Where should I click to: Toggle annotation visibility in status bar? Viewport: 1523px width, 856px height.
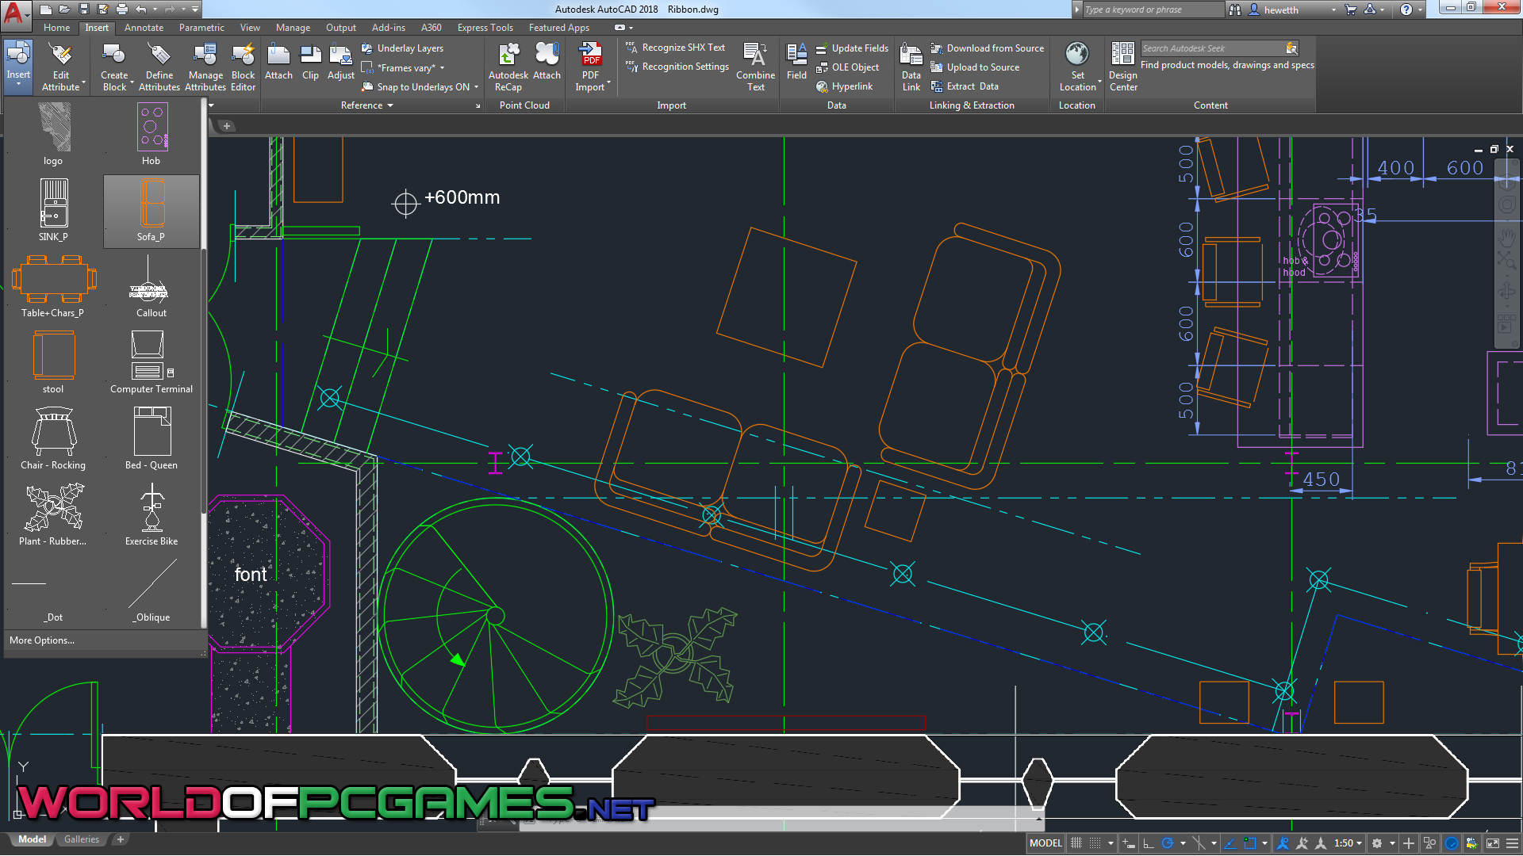point(1283,843)
